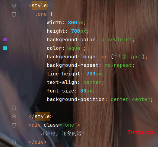Click the 头像.jpg file reference

coord(128,57)
